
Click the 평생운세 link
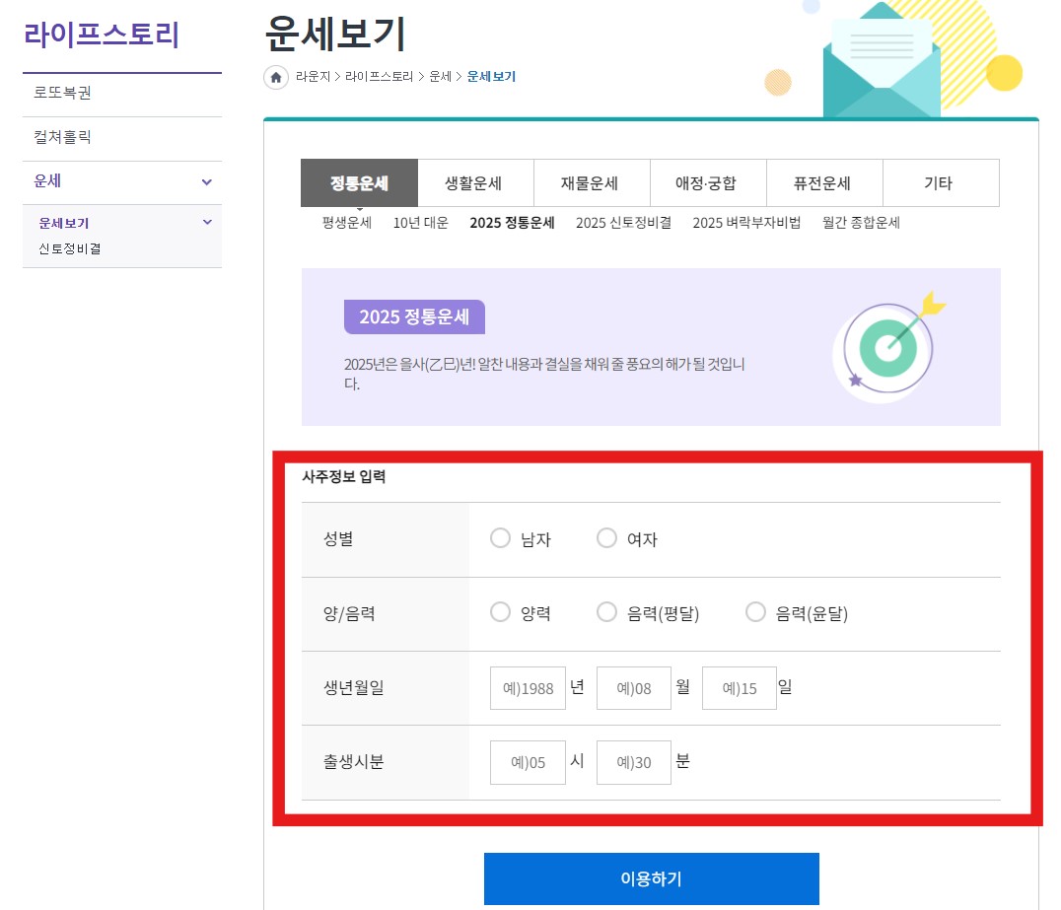tap(345, 223)
